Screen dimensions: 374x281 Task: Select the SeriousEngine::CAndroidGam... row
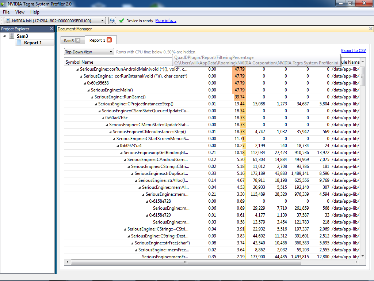coord(212,160)
